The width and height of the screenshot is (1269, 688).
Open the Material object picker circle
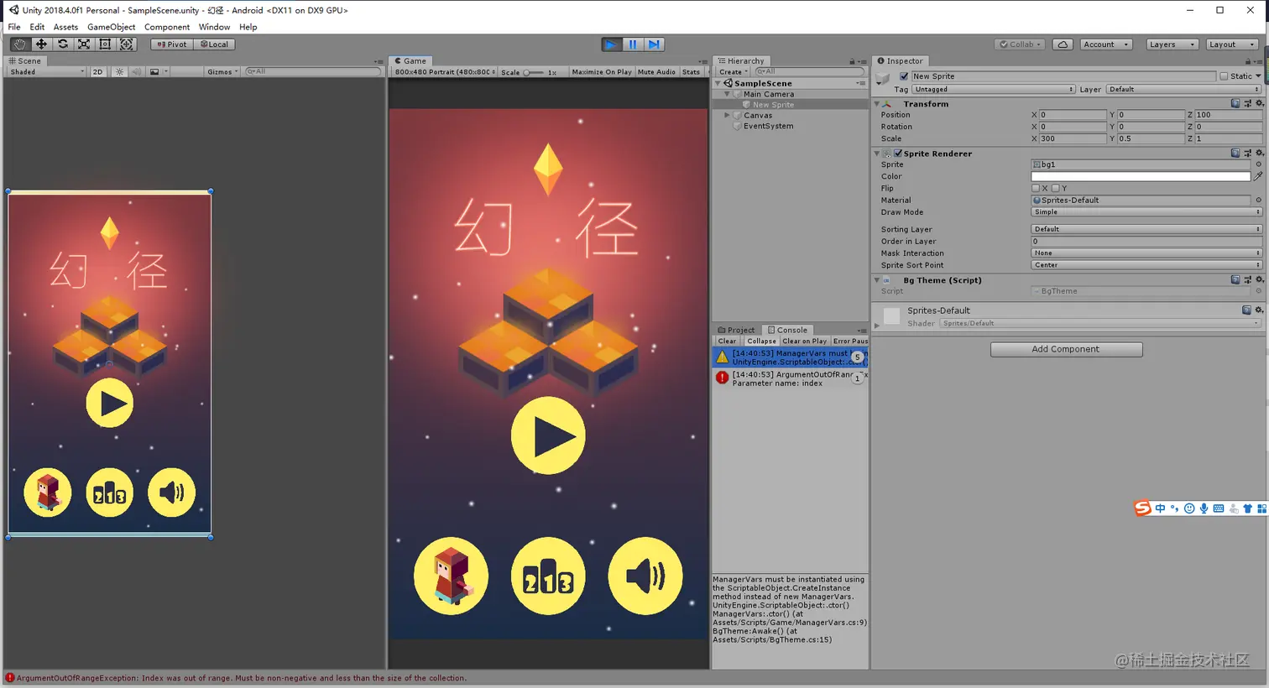[1258, 201]
